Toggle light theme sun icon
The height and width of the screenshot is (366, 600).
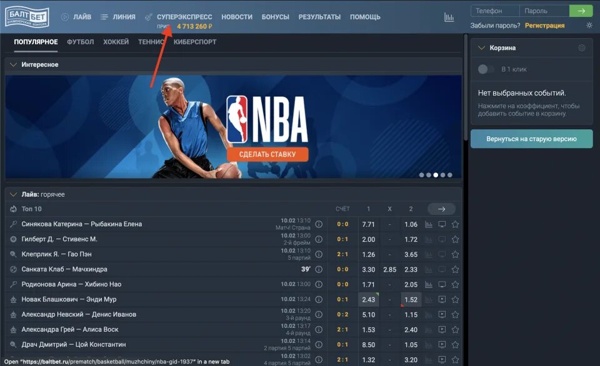tap(589, 25)
